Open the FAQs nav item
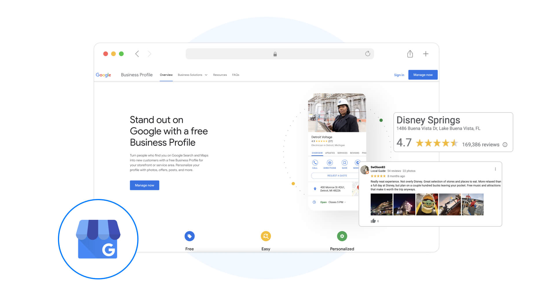Screen dimensions: 533x295 tap(236, 75)
